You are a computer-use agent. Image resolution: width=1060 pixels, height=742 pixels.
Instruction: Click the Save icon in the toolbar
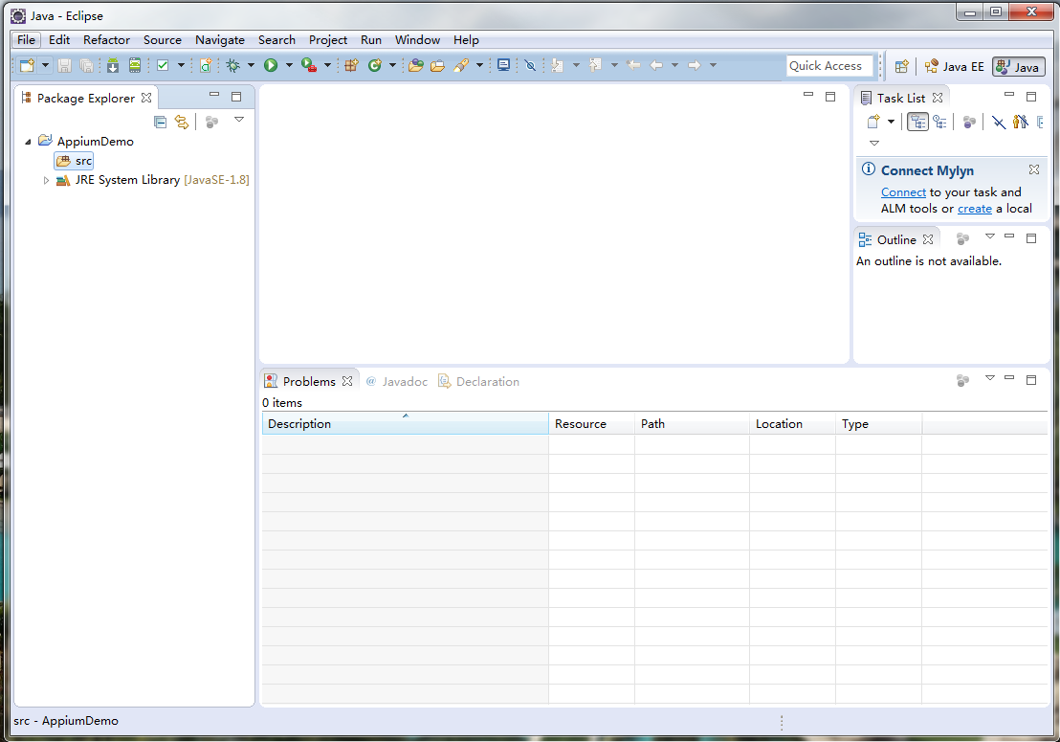64,66
